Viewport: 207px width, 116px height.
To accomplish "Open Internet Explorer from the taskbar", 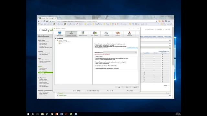I will pyautogui.click(x=47, y=114).
